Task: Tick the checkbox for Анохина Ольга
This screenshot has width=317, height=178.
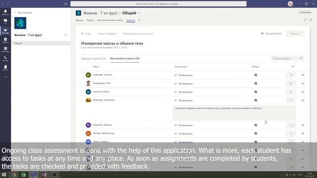Action: (x=82, y=92)
